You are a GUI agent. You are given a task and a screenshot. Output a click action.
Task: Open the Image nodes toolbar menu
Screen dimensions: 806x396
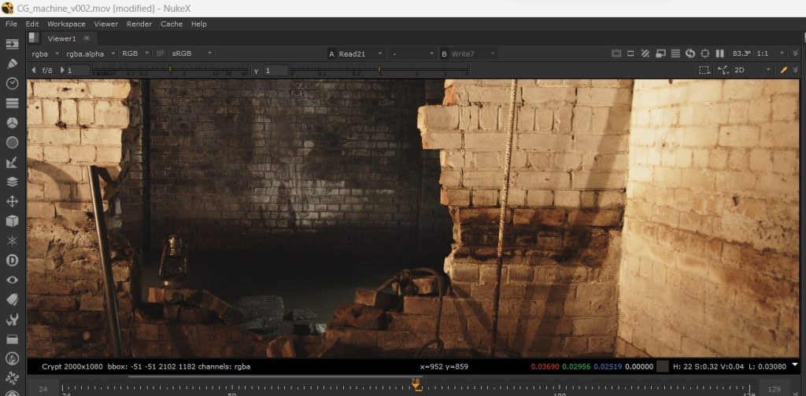coord(12,44)
